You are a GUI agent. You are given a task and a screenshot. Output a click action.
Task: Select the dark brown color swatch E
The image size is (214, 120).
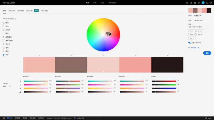(x=167, y=65)
